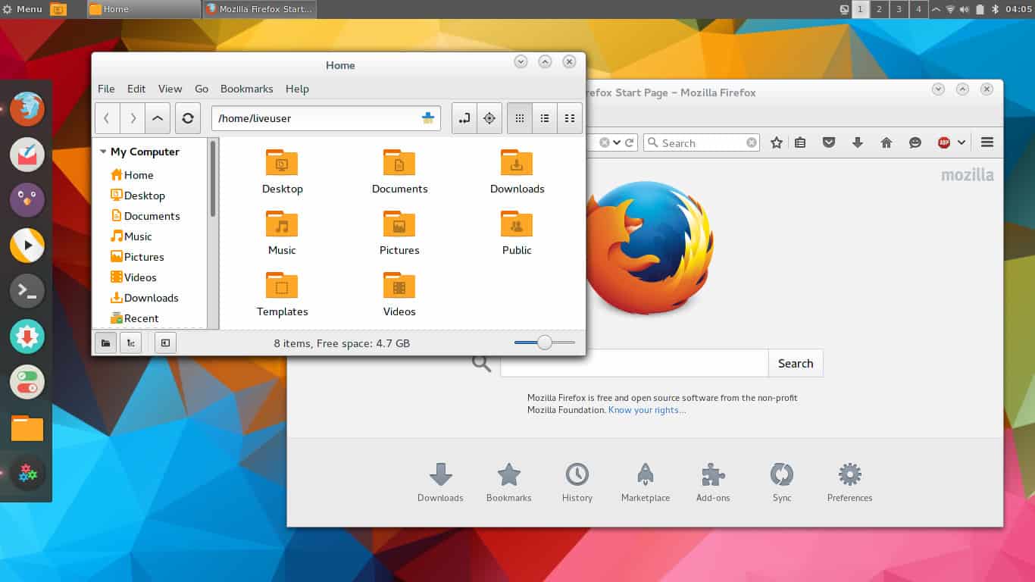Go up to the parent directory

point(157,118)
